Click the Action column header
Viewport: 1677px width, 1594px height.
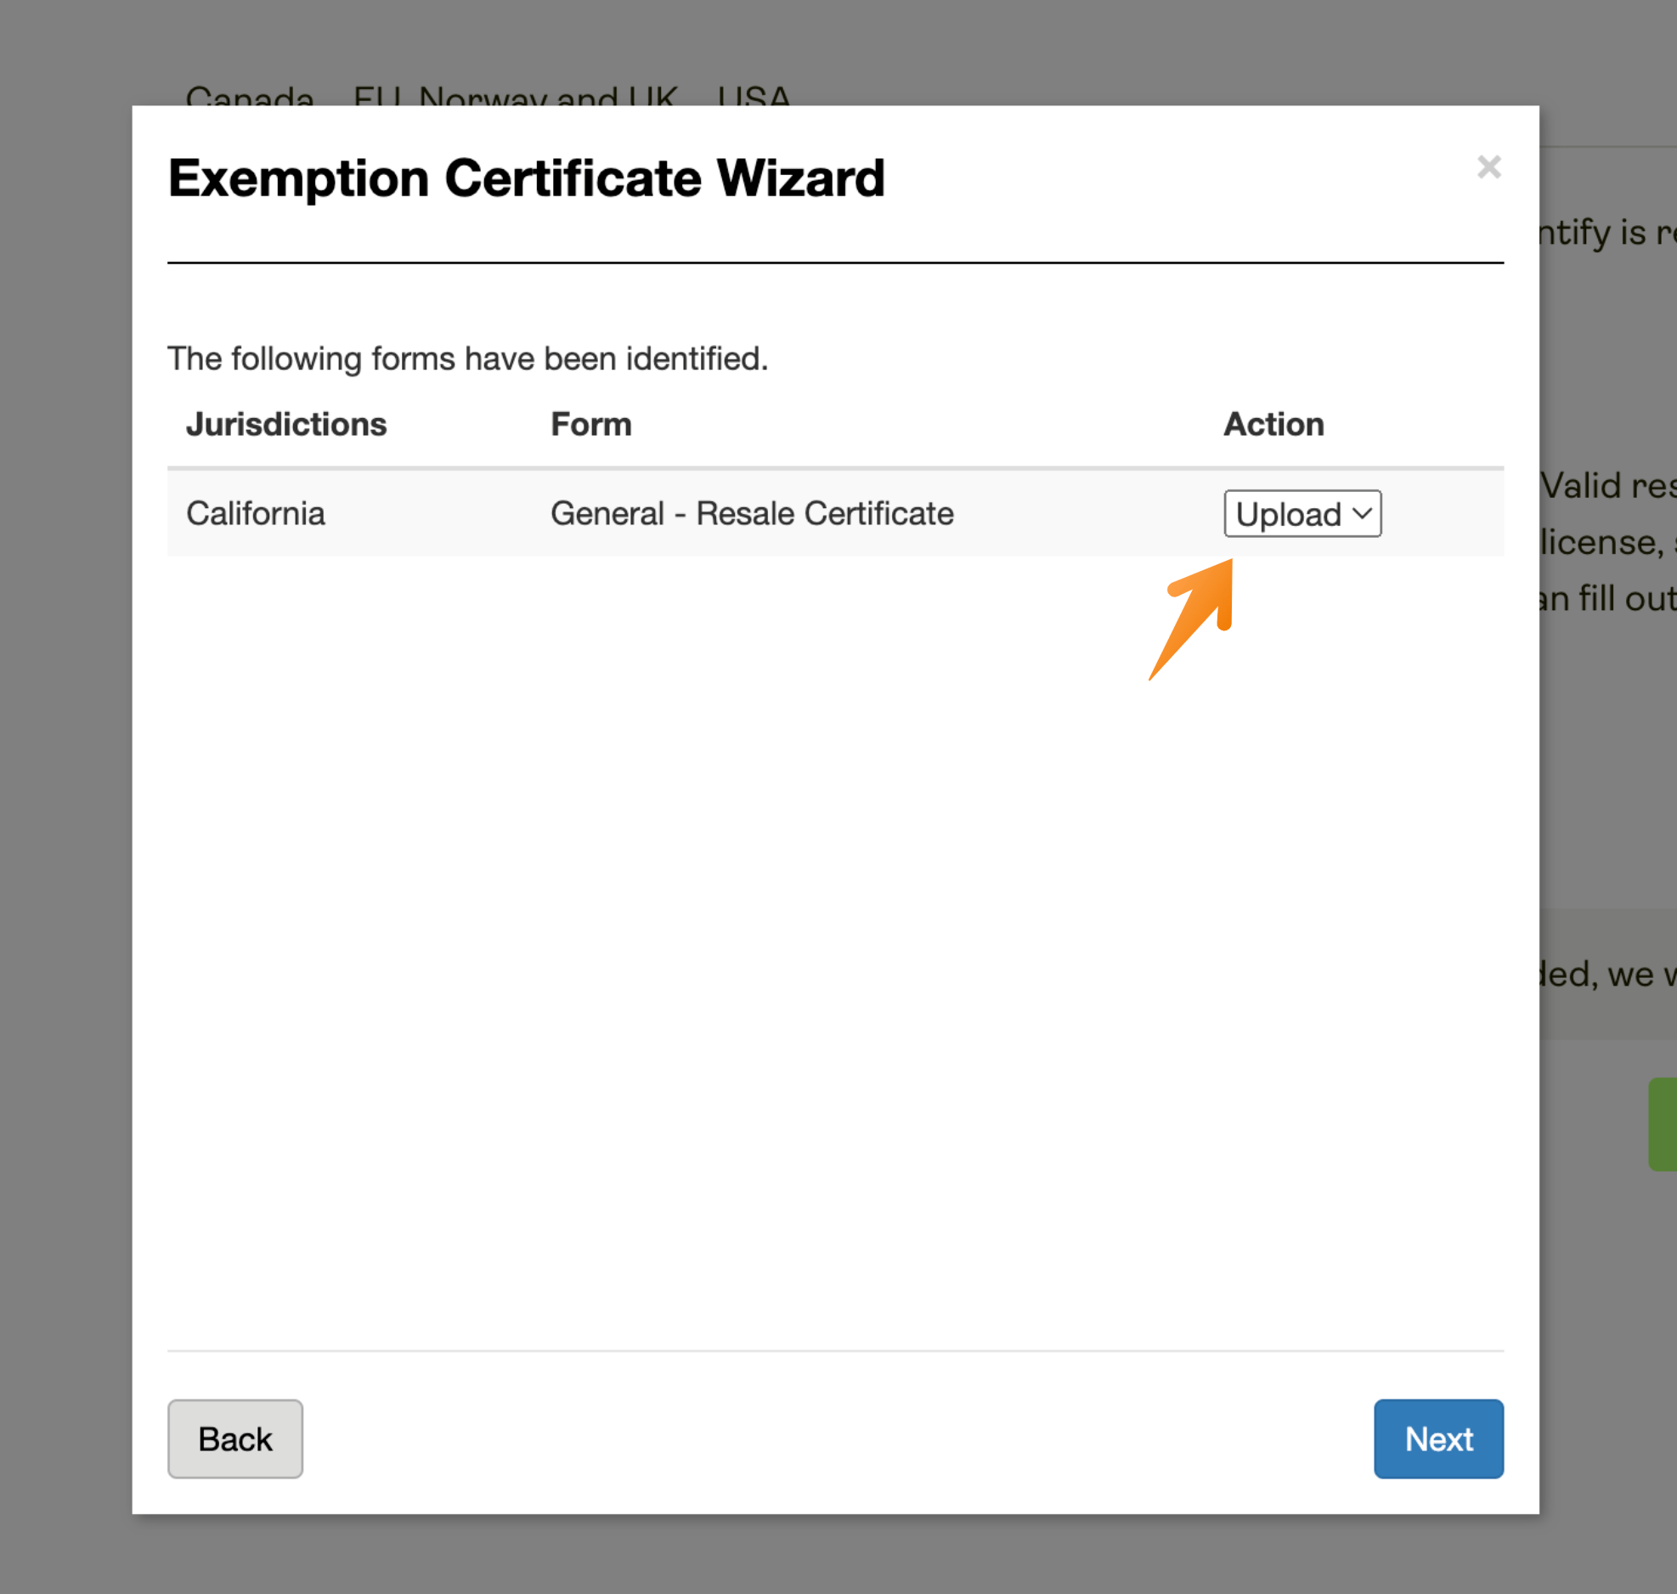pos(1273,424)
